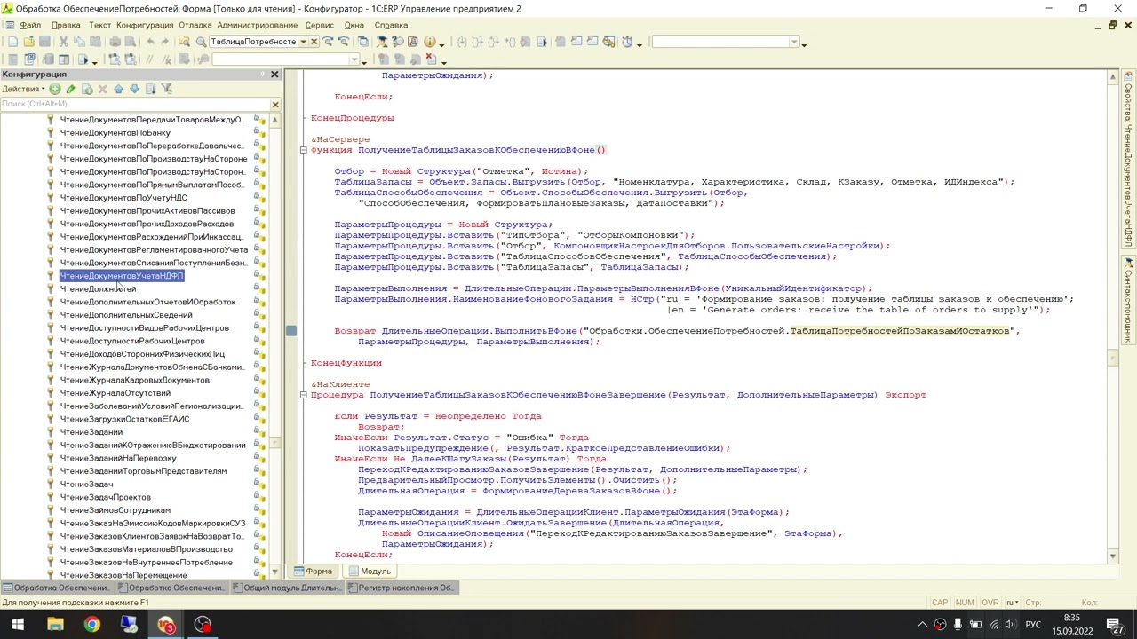This screenshot has height=639, width=1137.
Task: Expand the search text dropdown ТаблицаПотребносте
Action: coord(303,42)
